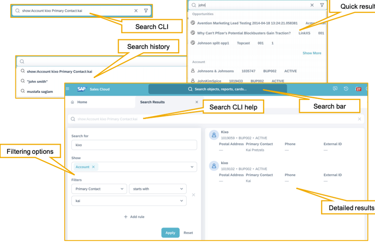Viewport: 375px width, 245px height.
Task: Click the opportunity icon beside Johnson split opp1
Action: (x=193, y=42)
